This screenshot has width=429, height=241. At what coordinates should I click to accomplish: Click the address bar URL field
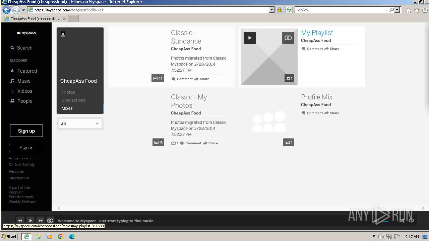pyautogui.click(x=151, y=10)
